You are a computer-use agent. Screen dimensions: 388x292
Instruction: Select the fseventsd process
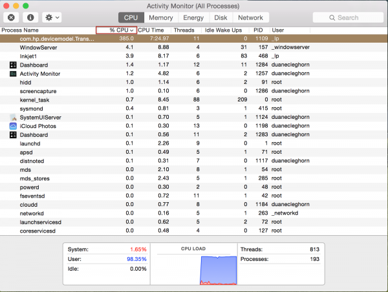[32, 196]
